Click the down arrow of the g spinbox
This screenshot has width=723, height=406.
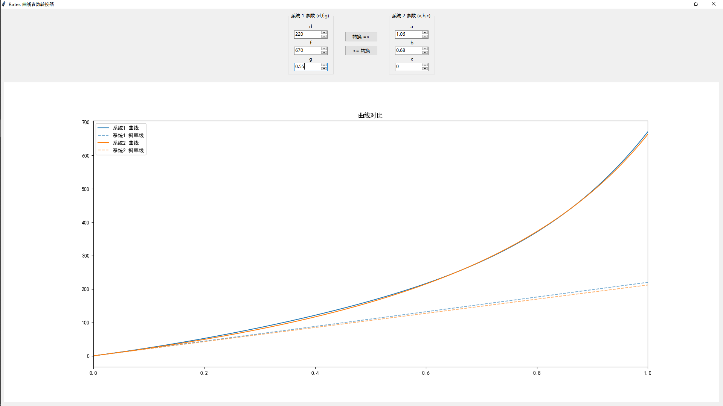click(324, 68)
